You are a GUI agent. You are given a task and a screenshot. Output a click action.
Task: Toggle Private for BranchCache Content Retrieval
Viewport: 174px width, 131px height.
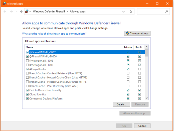click(128, 73)
